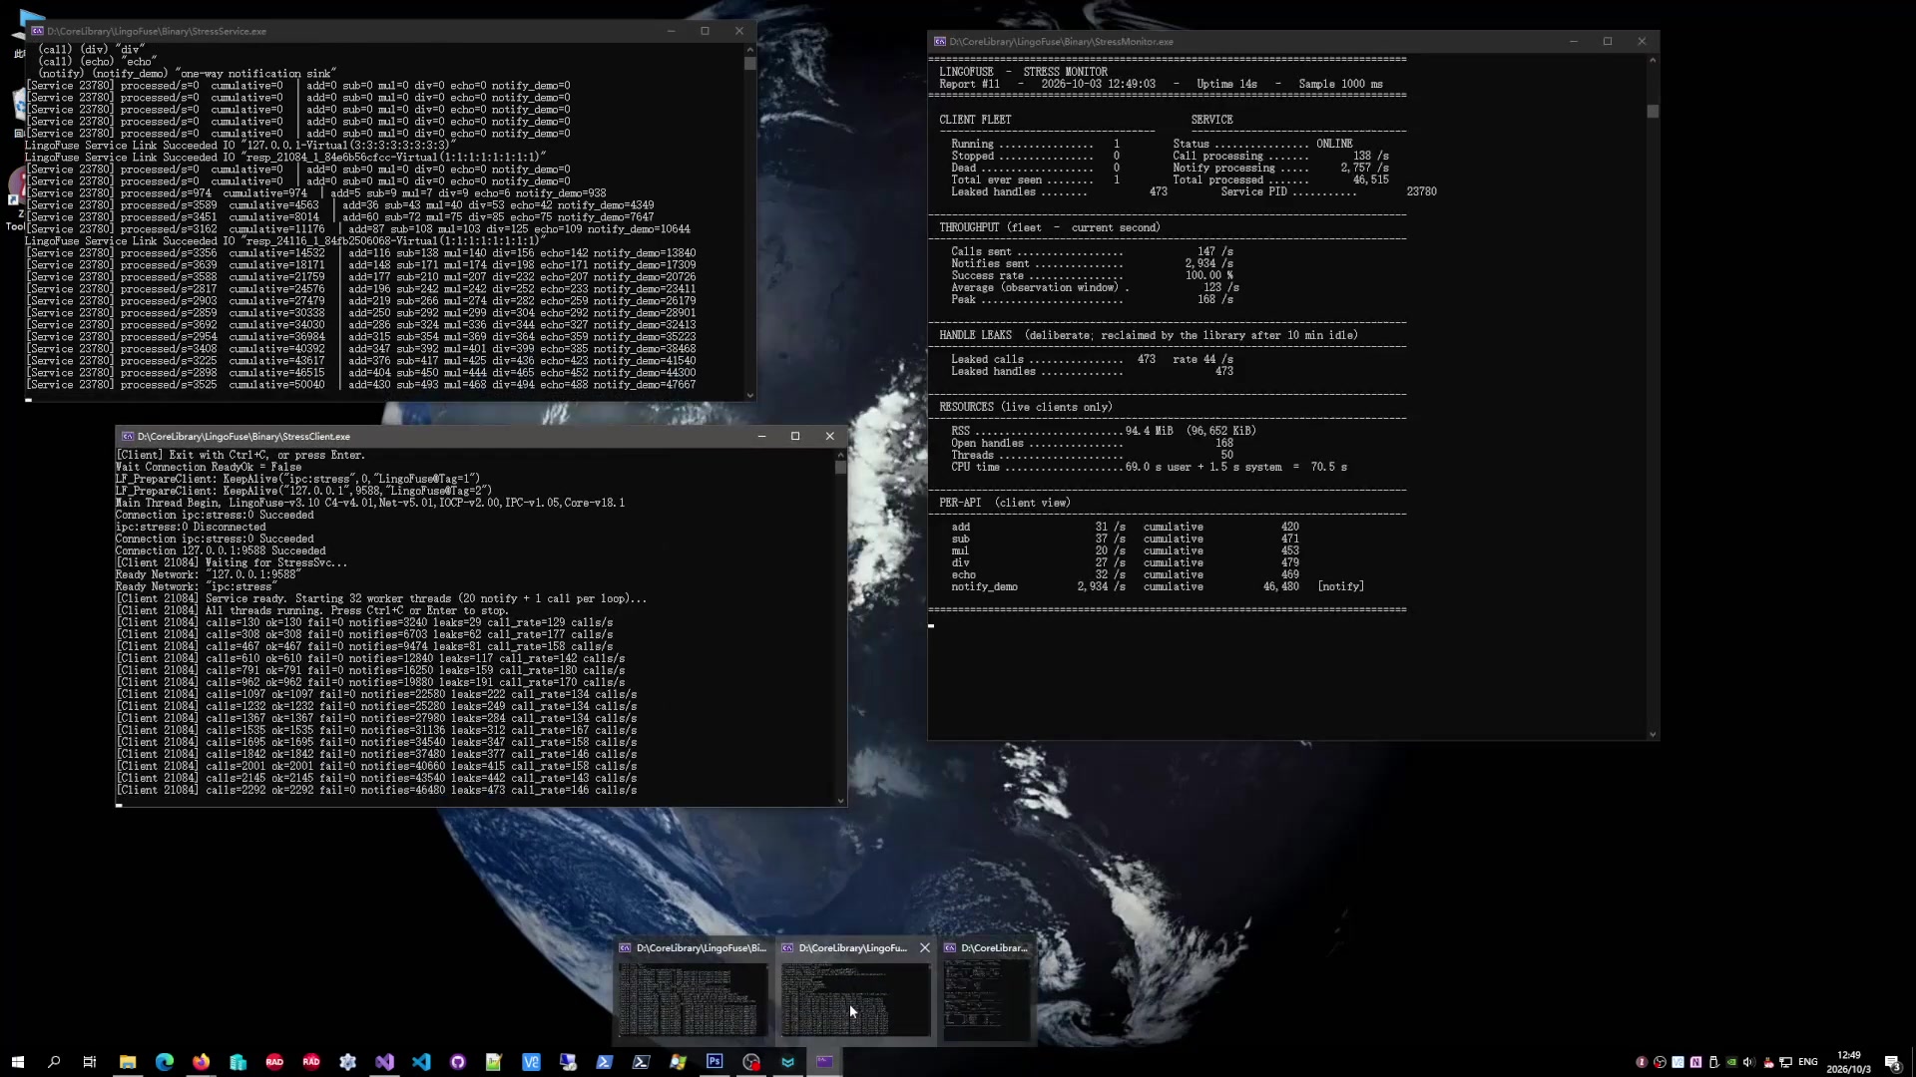Image resolution: width=1916 pixels, height=1077 pixels.
Task: Click 'Connection 127.0.0.1:9588 Succeeded' line in StressClient
Action: (220, 550)
